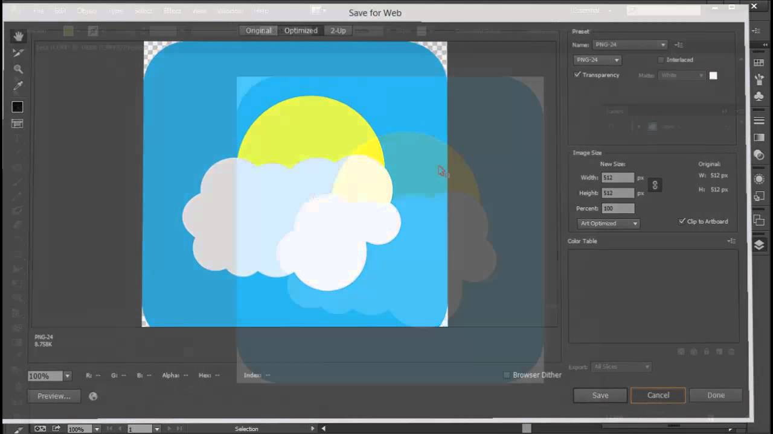
Task: Open the Stroke panel in Illustrator dock
Action: [x=759, y=121]
